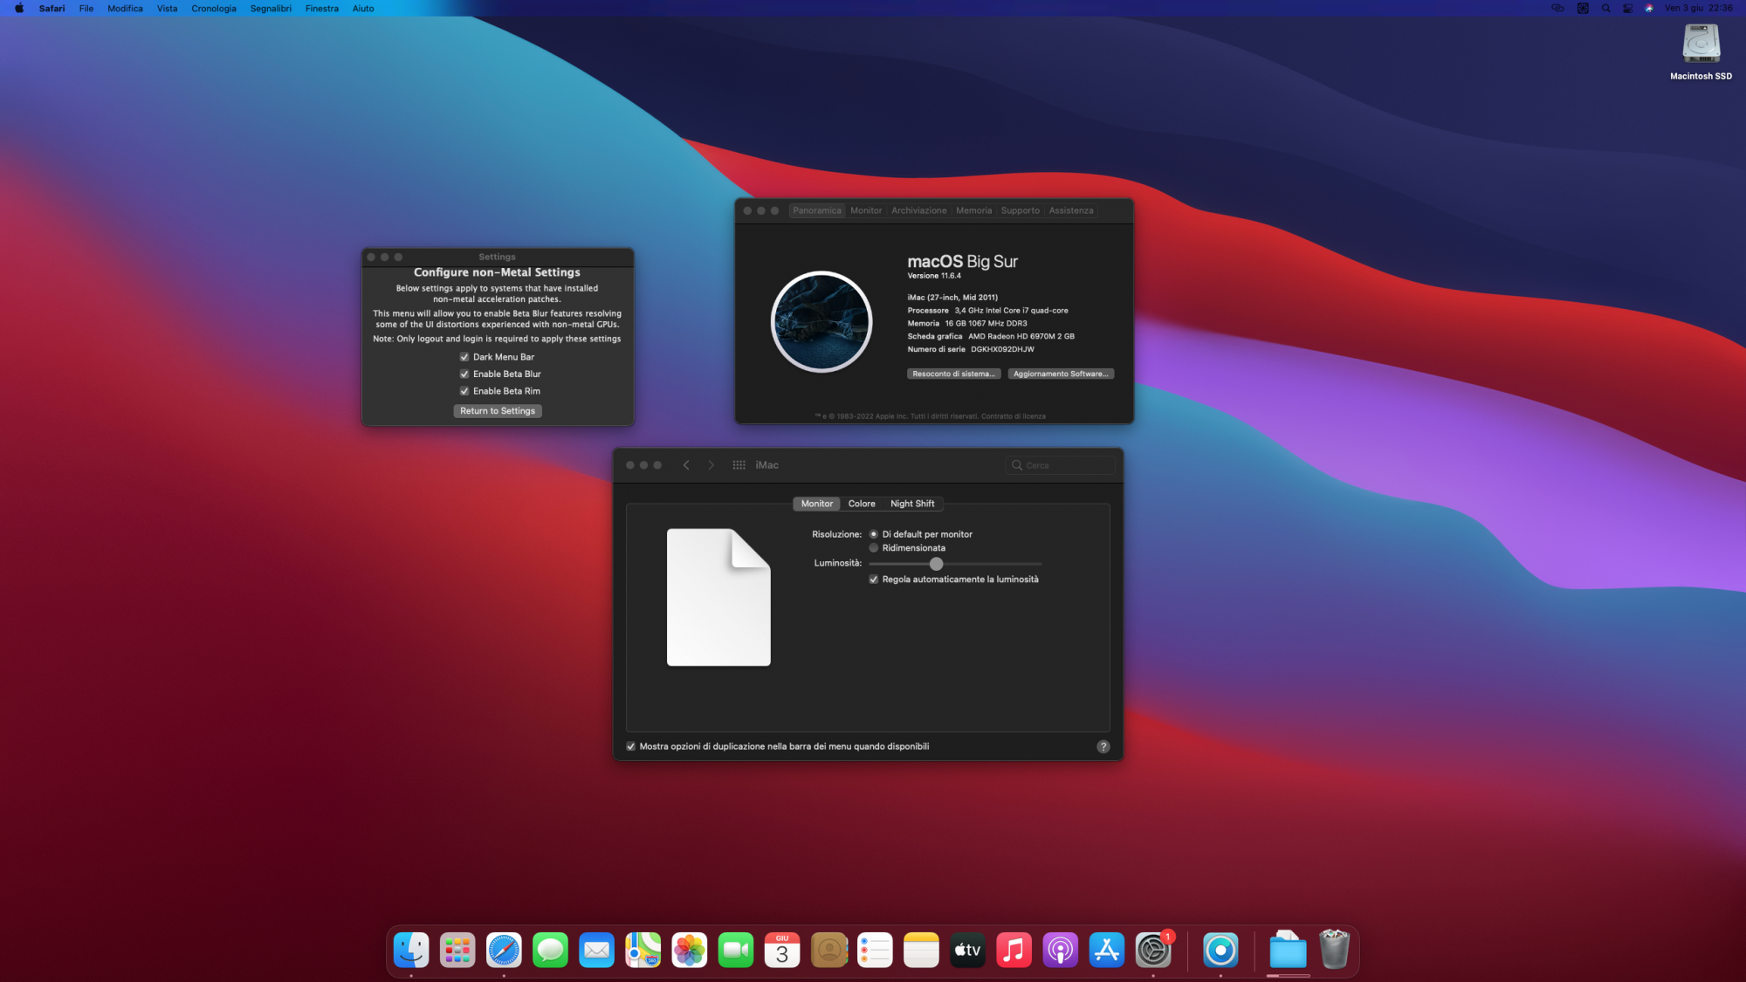The image size is (1746, 982).
Task: Open the Macintosh SSD desktop drive
Action: point(1701,45)
